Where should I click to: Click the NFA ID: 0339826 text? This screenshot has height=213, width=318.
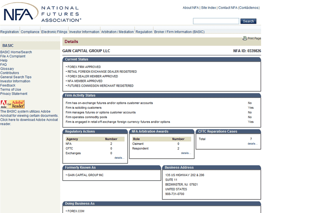(x=247, y=51)
